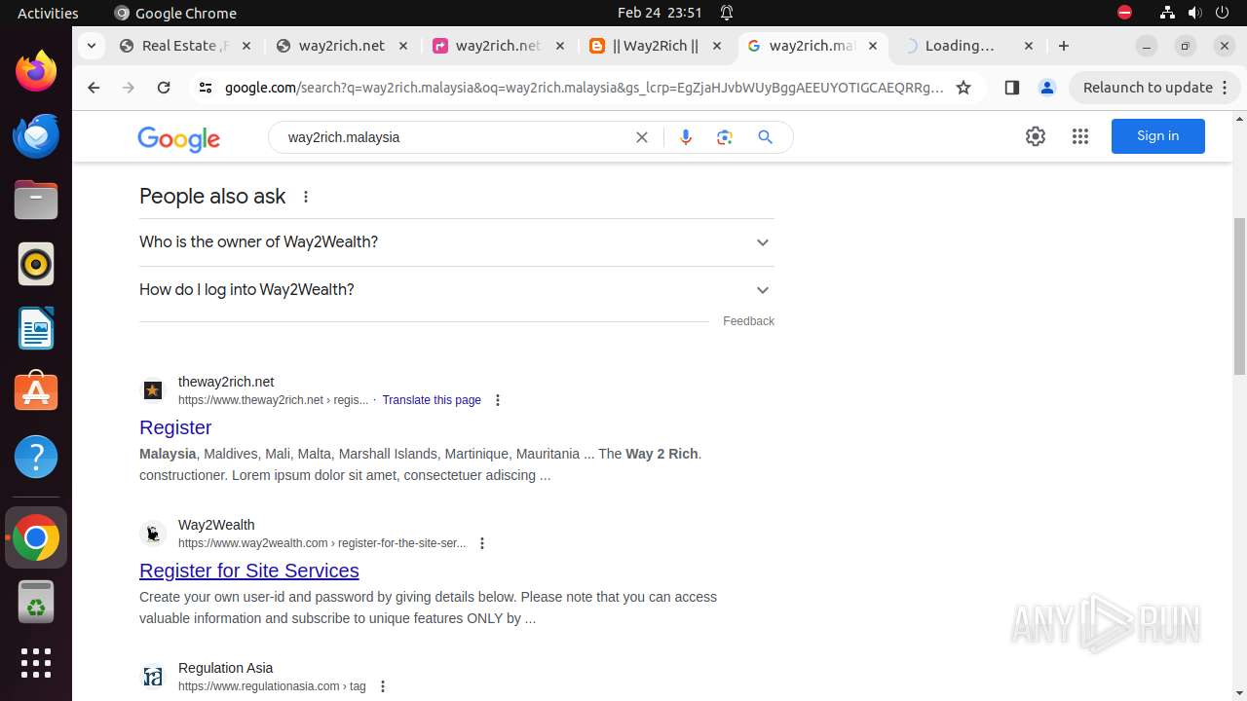Screen dimensions: 1247x701
Task: View site information icon in address bar
Action: tap(205, 88)
